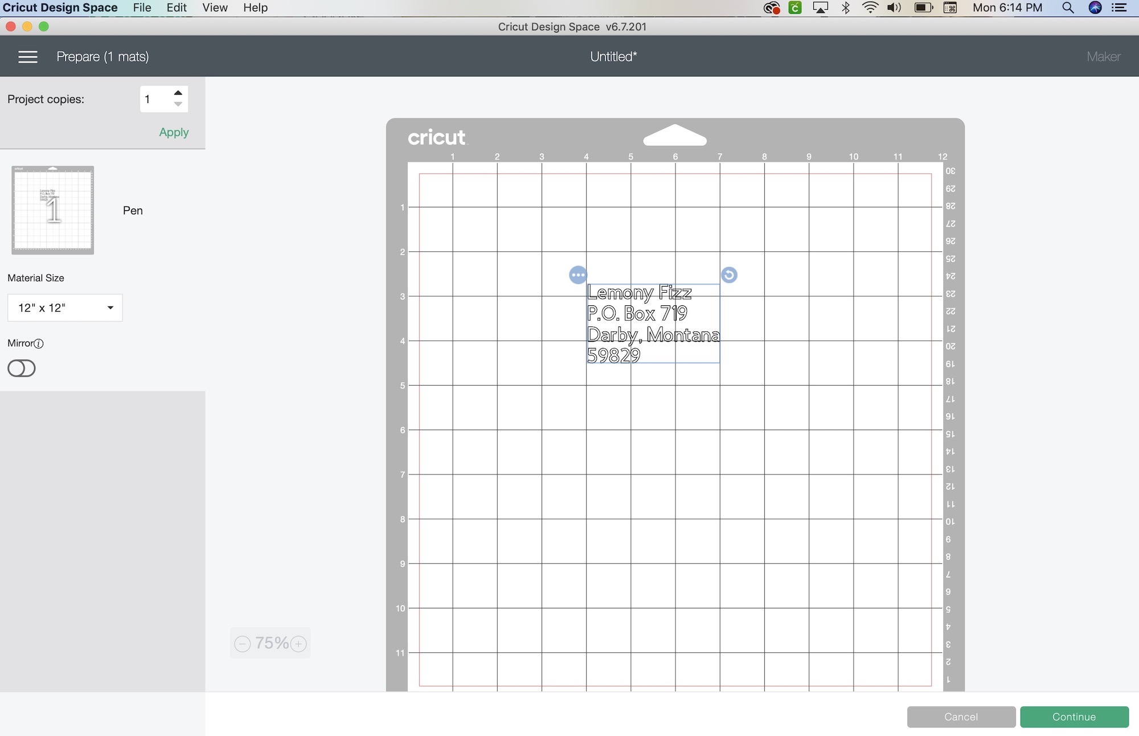1139x736 pixels.
Task: Click the Pen mat label
Action: pos(133,210)
